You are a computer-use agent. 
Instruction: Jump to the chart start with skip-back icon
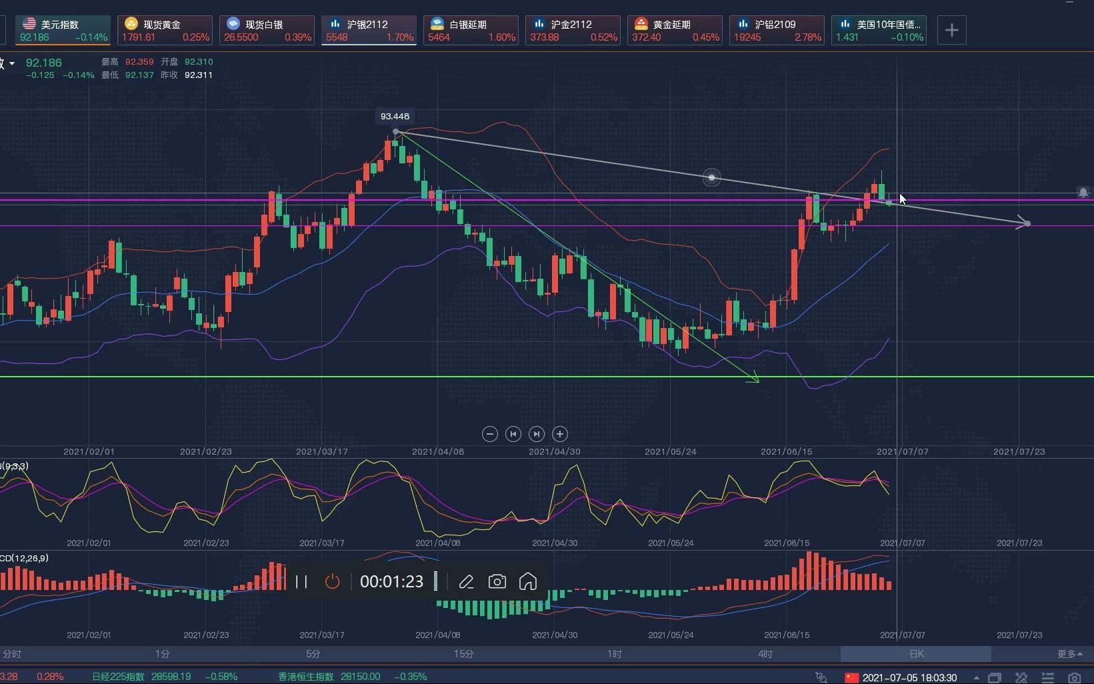pos(513,434)
